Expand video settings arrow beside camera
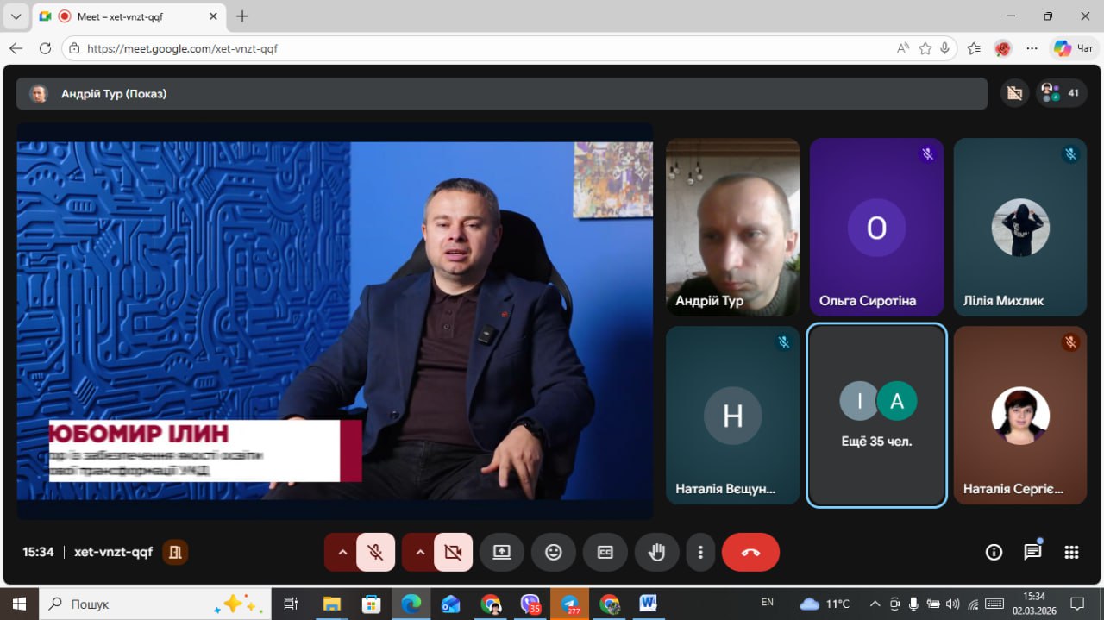Viewport: 1104px width, 620px height. coord(420,553)
